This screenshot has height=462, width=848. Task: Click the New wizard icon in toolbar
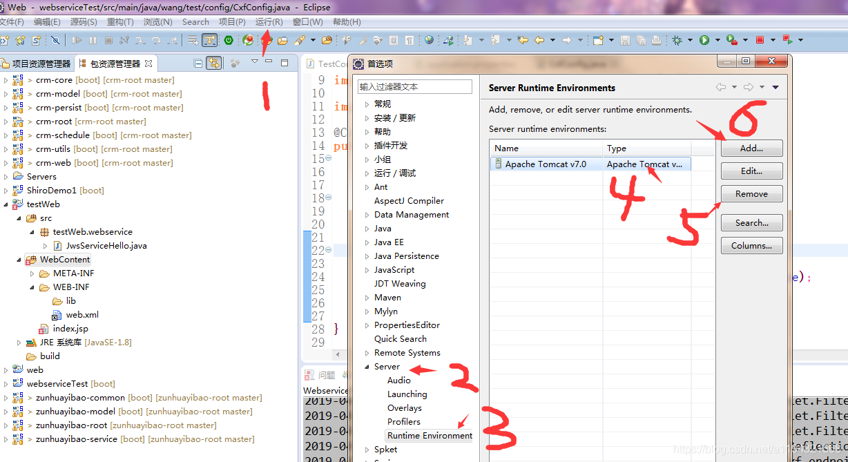598,40
